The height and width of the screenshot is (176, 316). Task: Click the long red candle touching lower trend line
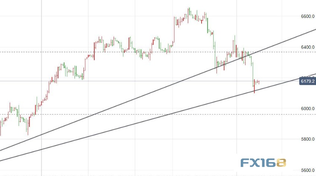click(255, 86)
